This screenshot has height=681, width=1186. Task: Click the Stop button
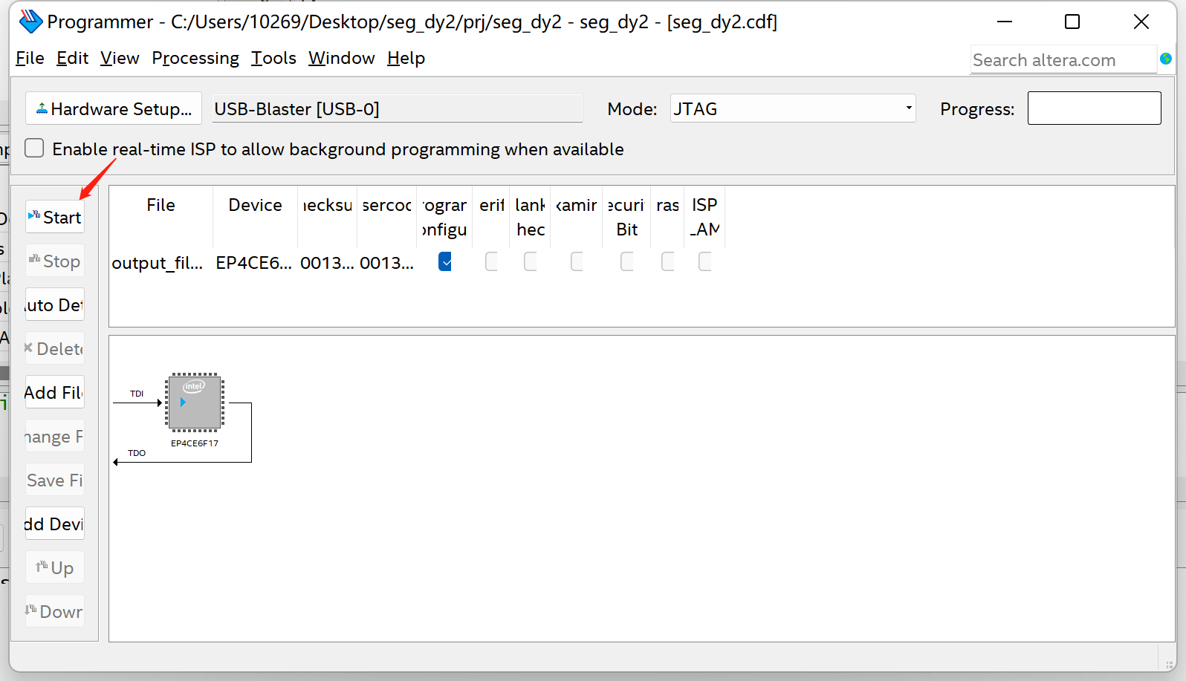[55, 261]
